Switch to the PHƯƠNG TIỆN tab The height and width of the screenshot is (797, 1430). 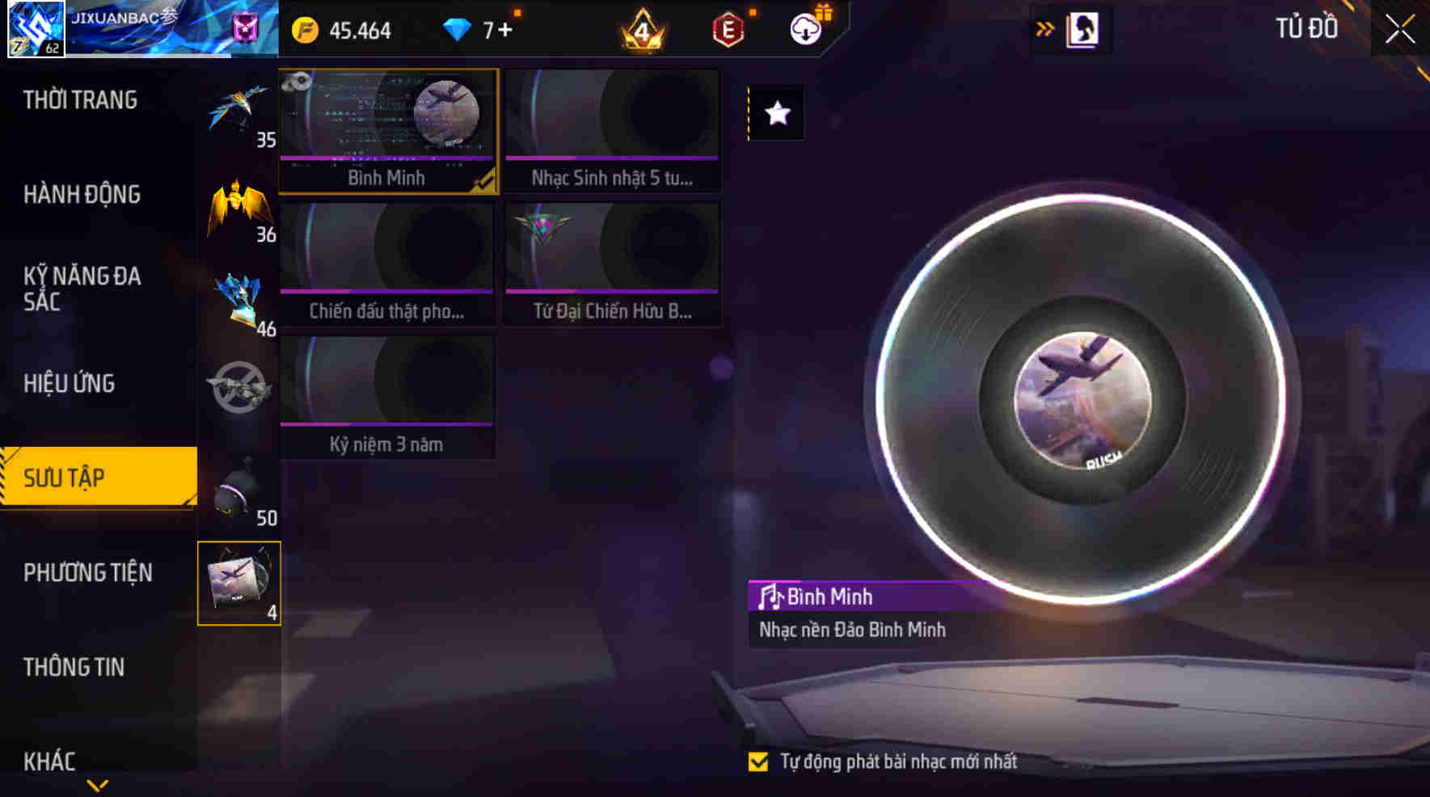87,572
